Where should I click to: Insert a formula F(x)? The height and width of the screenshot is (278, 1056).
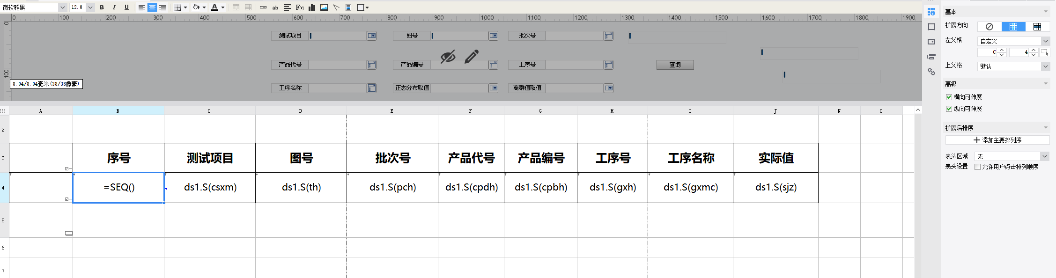[x=300, y=7]
